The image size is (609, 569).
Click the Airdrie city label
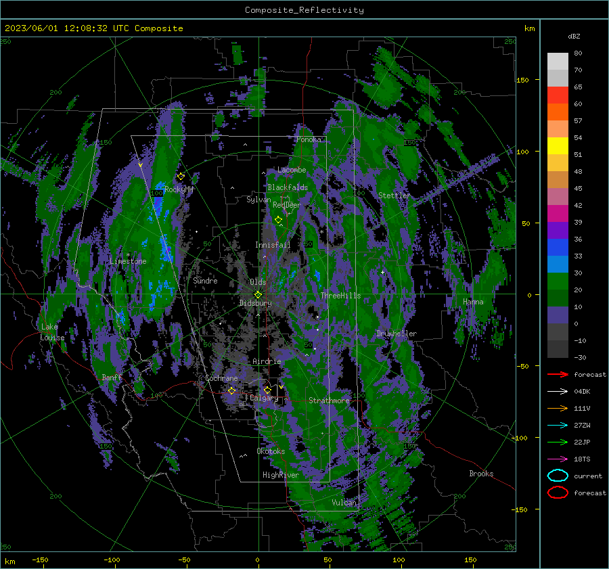[267, 361]
